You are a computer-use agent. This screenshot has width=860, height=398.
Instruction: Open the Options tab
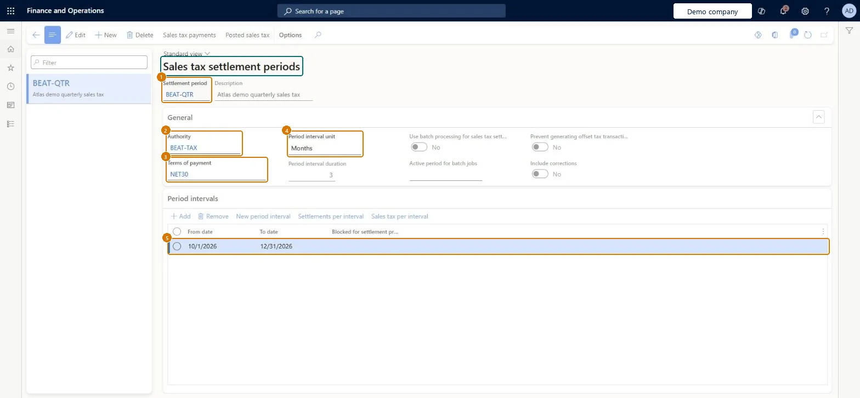point(290,35)
